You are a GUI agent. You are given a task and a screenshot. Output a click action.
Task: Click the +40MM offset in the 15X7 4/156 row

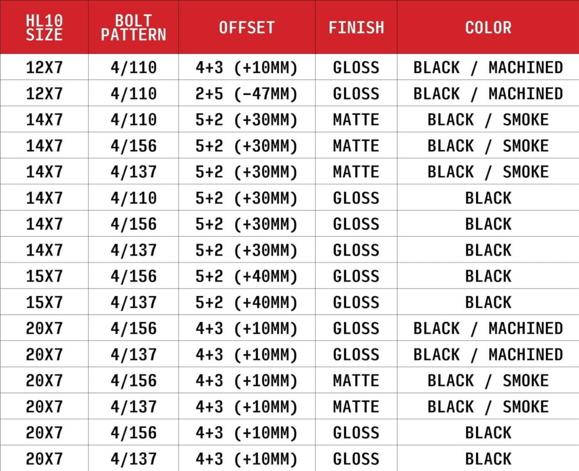pyautogui.click(x=247, y=276)
